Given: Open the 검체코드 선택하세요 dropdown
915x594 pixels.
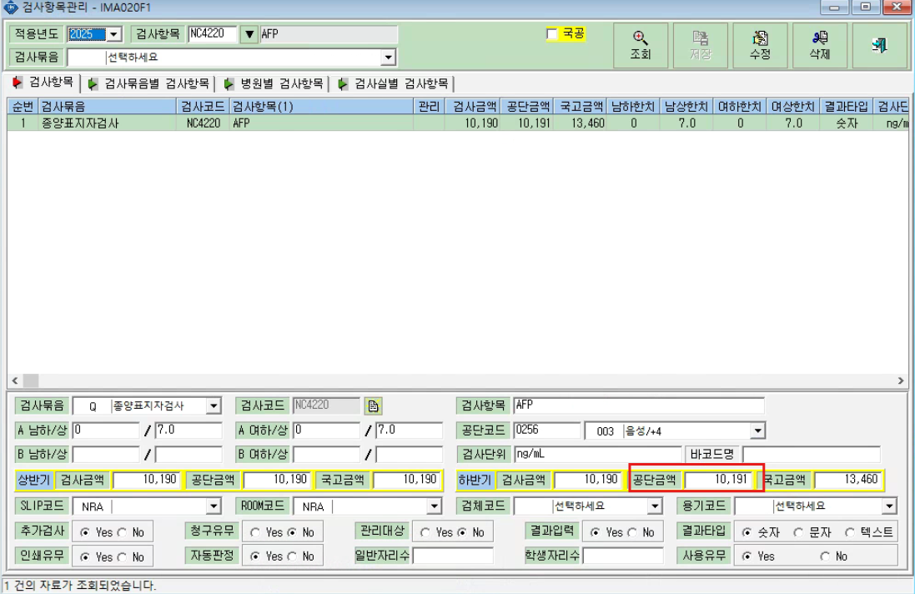Looking at the screenshot, I should tap(655, 506).
